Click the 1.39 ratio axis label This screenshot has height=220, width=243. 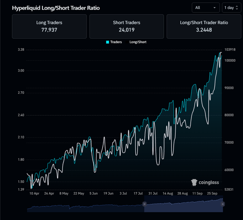[x=21, y=190]
